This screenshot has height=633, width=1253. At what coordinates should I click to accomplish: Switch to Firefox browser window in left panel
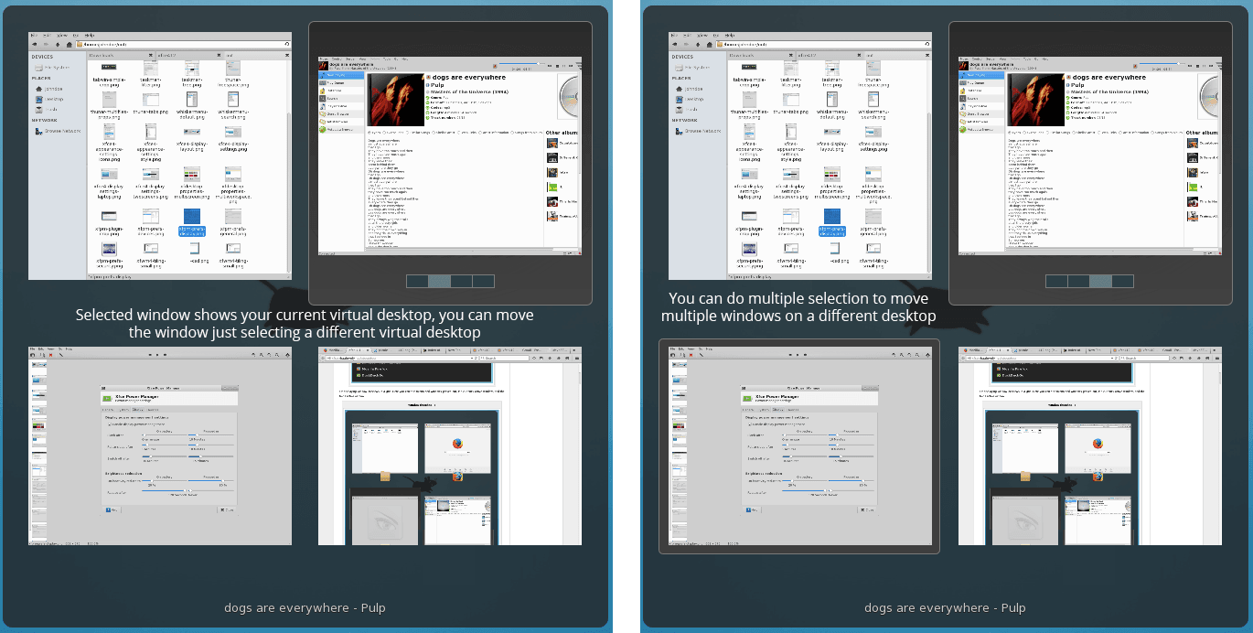click(450, 445)
